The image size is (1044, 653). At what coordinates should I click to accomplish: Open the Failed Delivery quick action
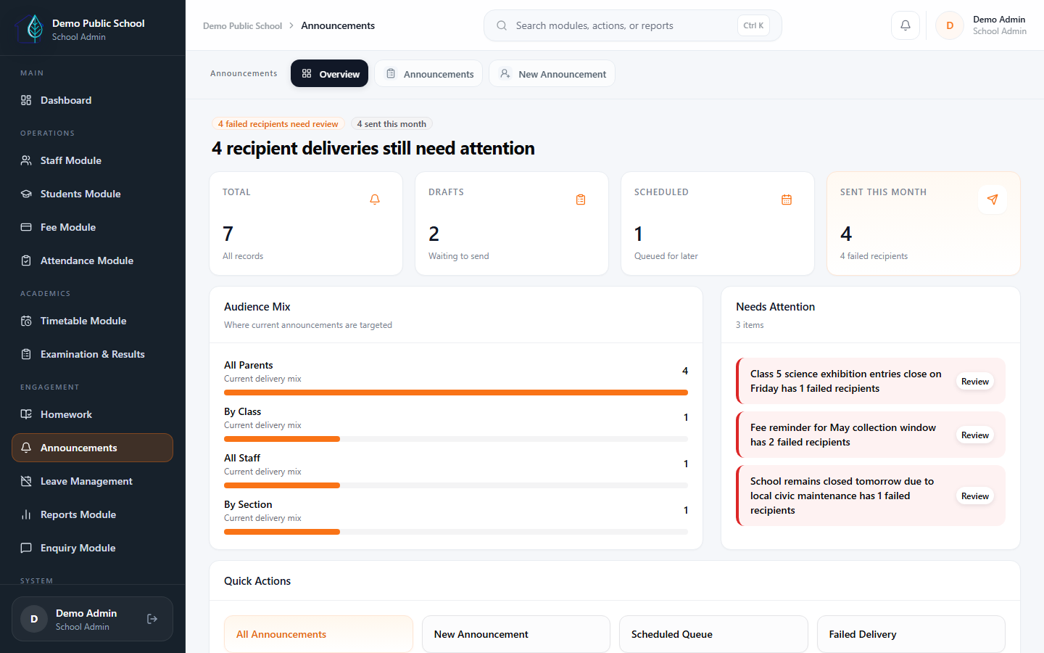tap(911, 634)
